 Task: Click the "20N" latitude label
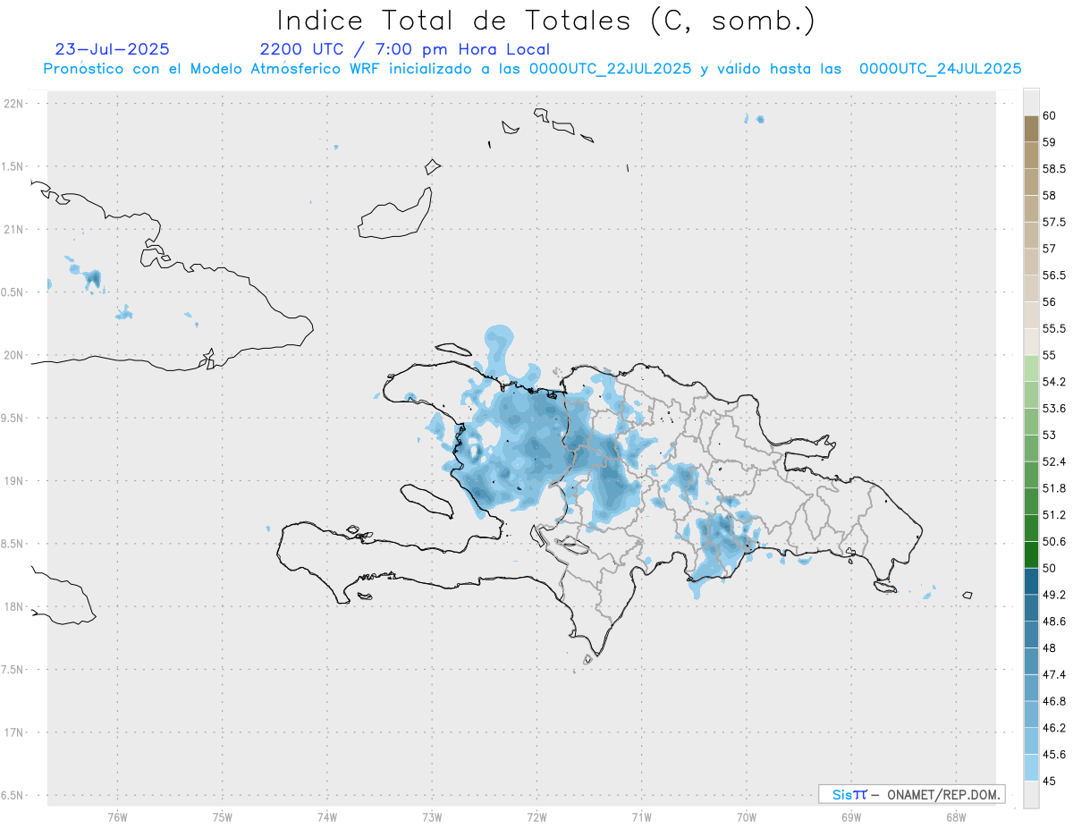click(x=13, y=355)
